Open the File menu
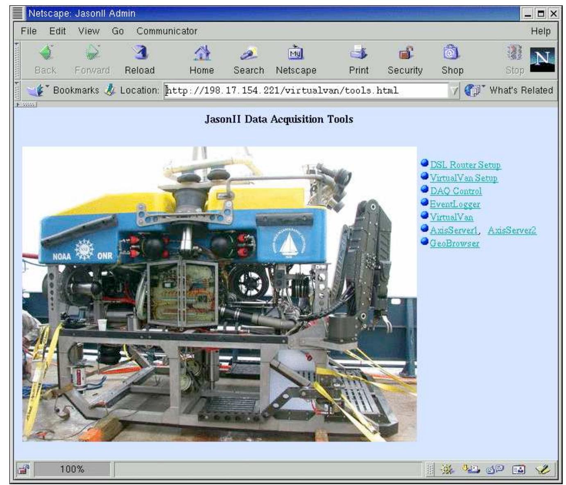This screenshot has width=566, height=485. coord(29,31)
